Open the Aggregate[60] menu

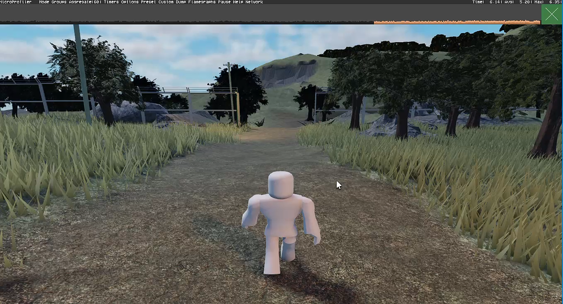(x=85, y=2)
